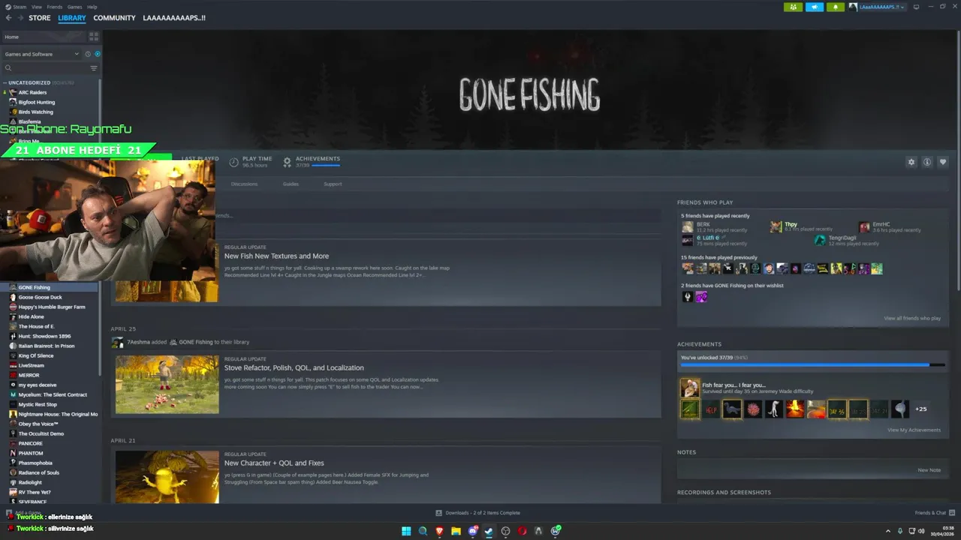The width and height of the screenshot is (961, 540).
Task: Open Discord from the taskbar
Action: [472, 531]
